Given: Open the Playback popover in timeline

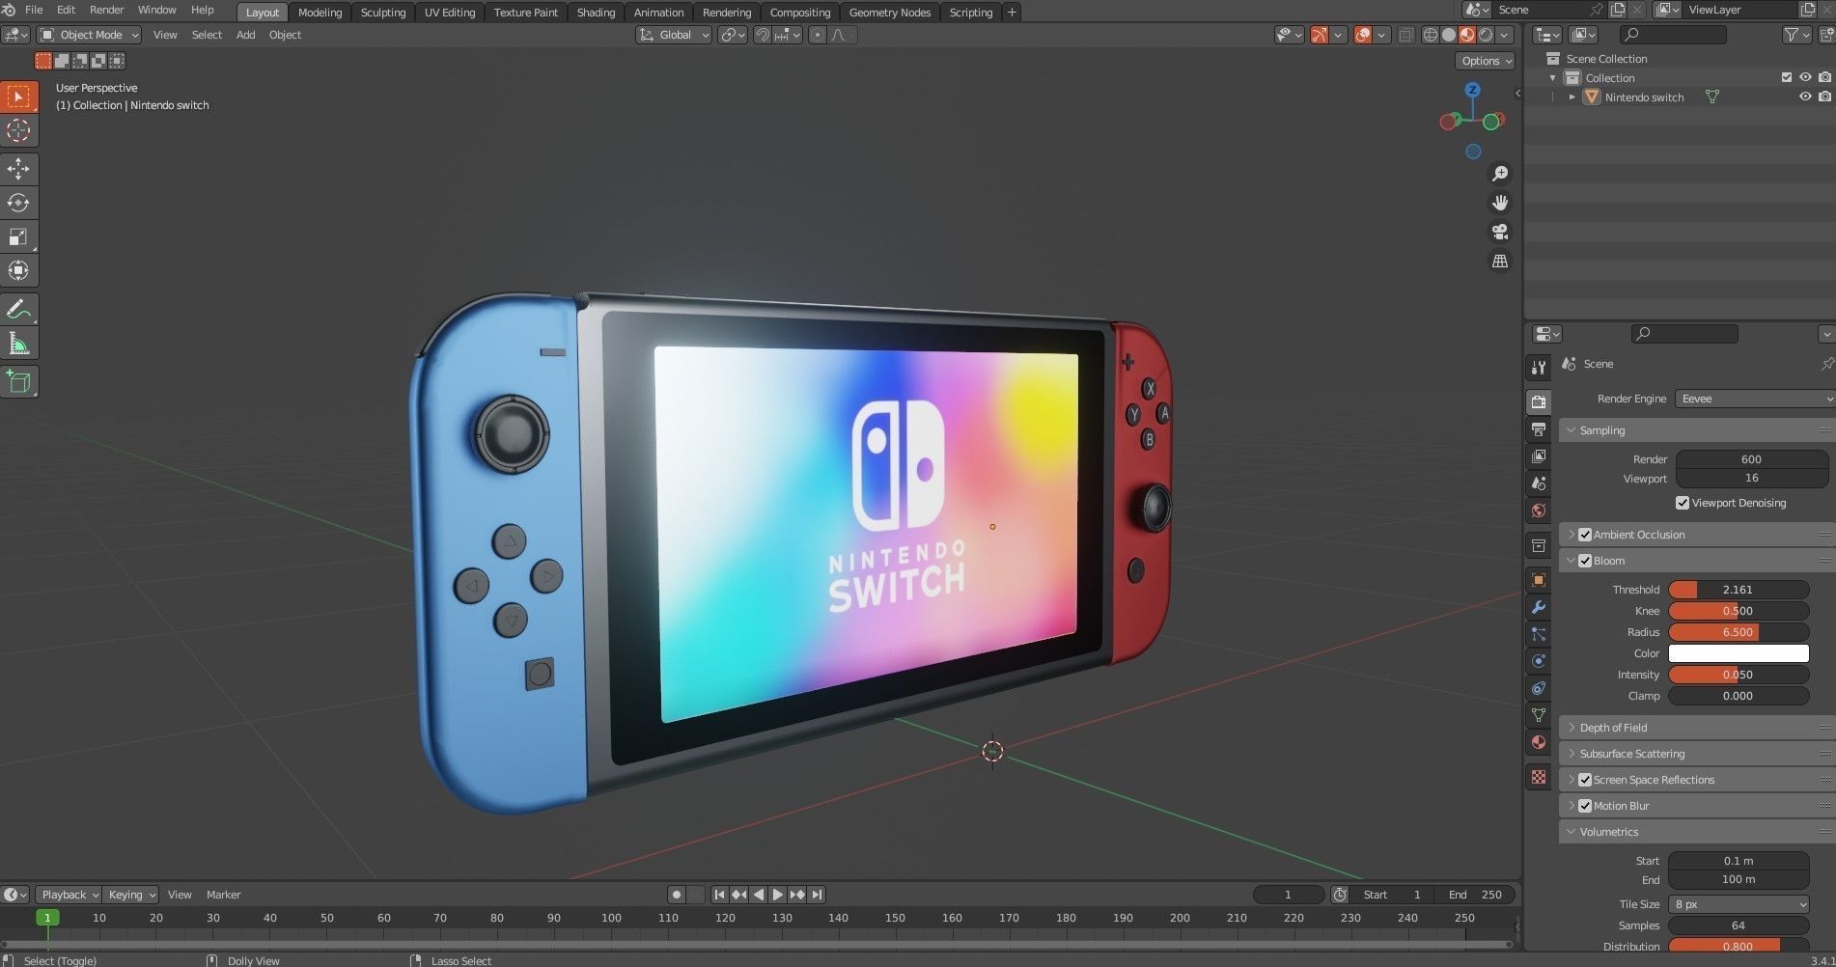Looking at the screenshot, I should (x=70, y=895).
